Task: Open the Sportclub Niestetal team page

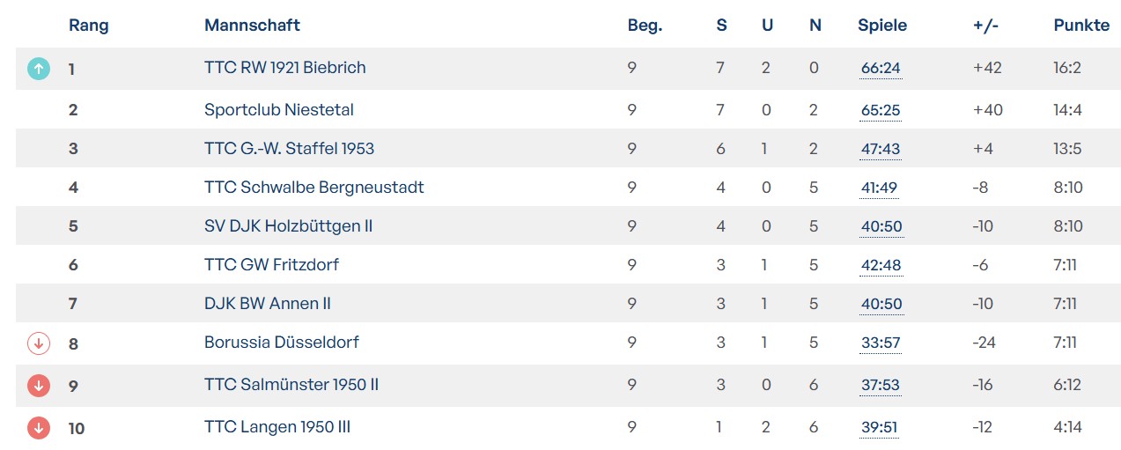Action: pyautogui.click(x=278, y=110)
